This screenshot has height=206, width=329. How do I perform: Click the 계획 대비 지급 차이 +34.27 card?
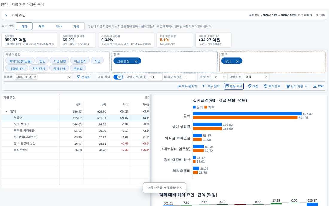213,40
